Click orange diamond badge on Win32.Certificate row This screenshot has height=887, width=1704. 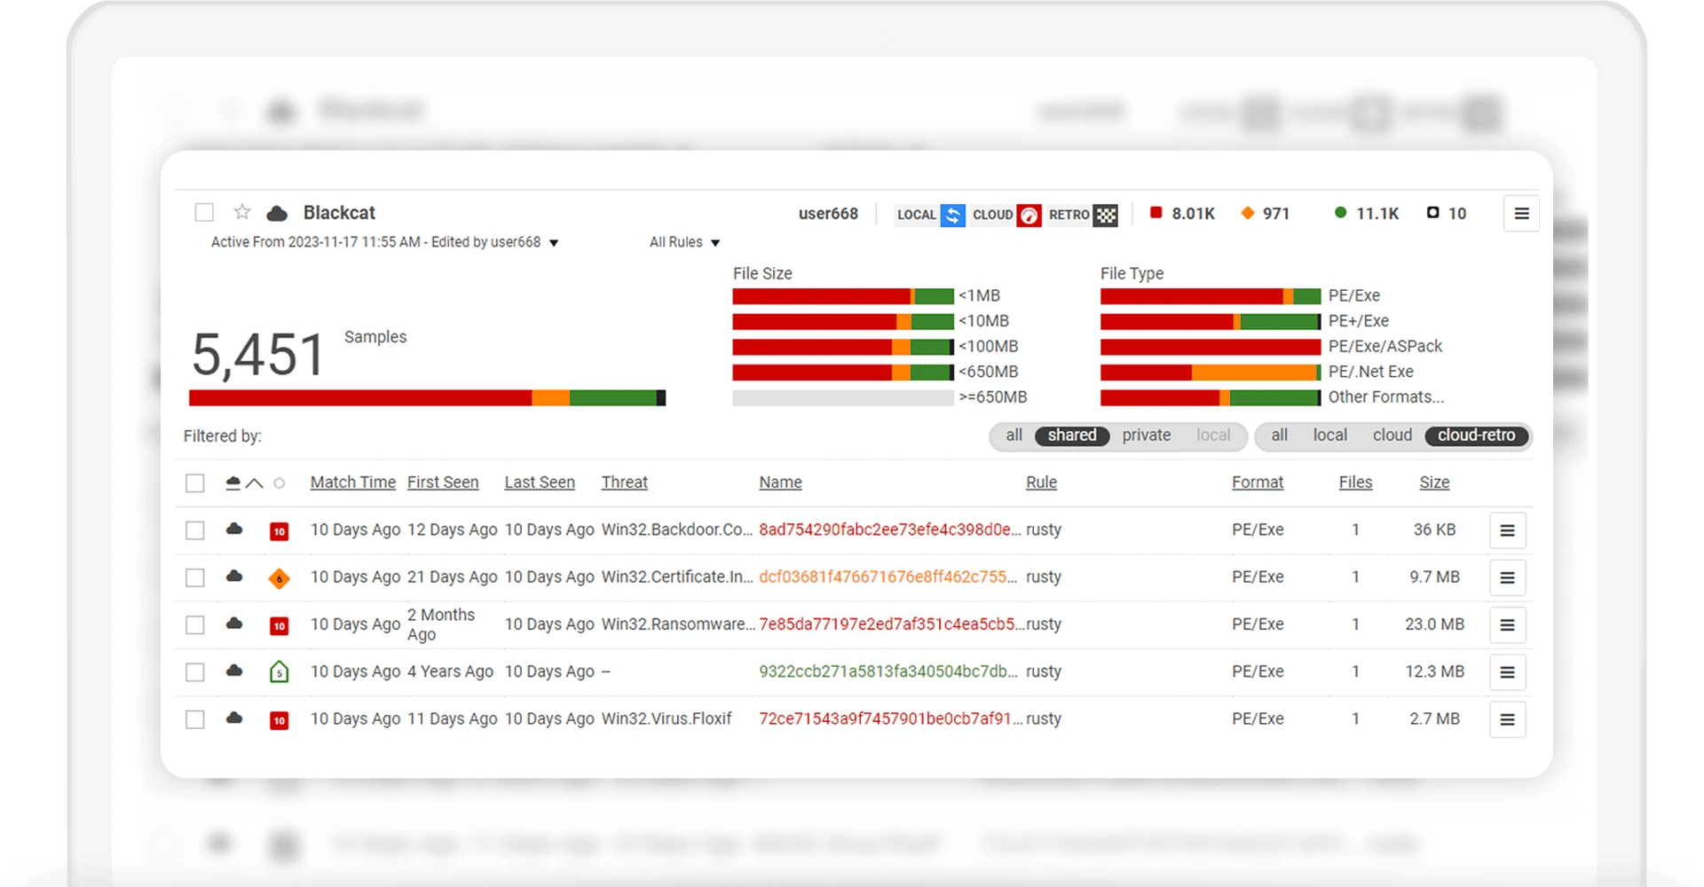(x=279, y=578)
